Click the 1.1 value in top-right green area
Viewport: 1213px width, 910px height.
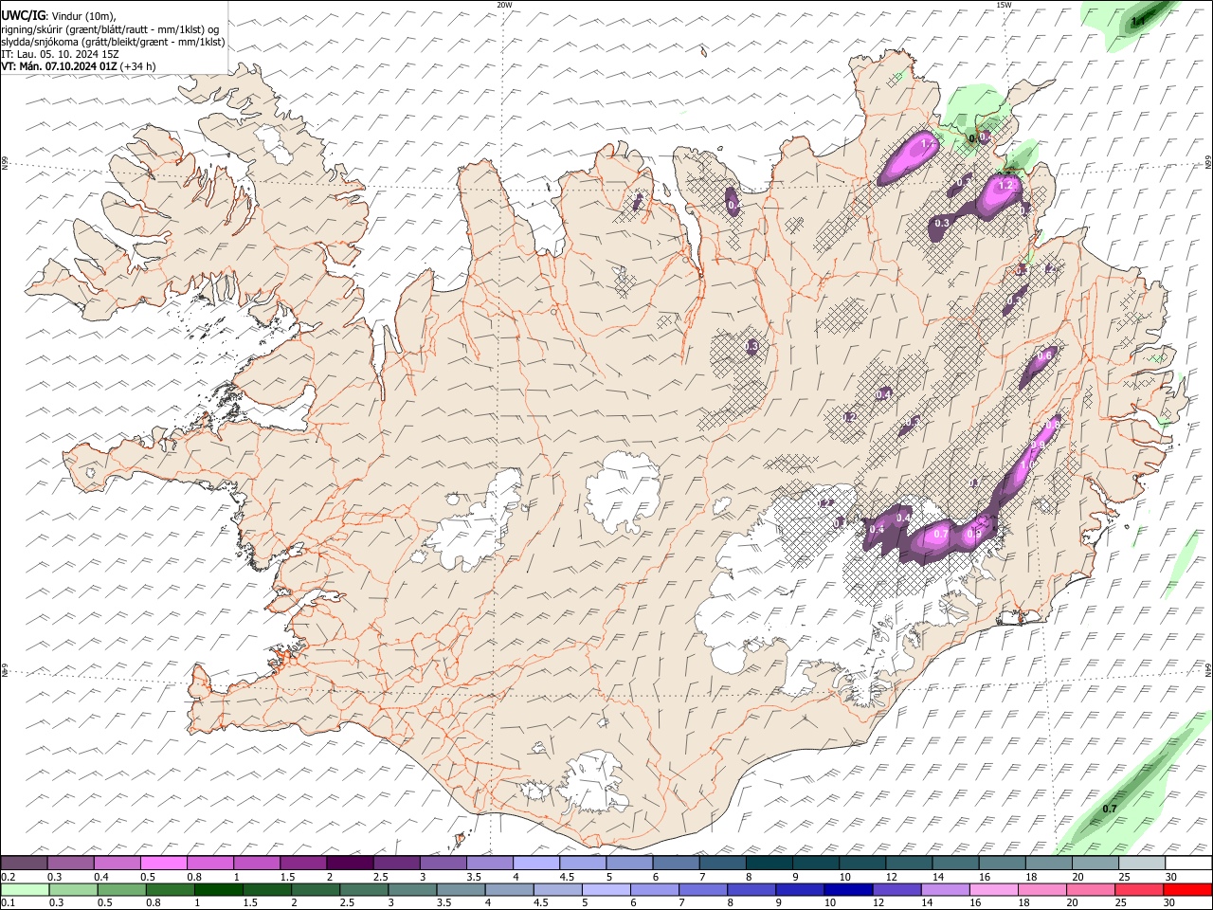(x=1138, y=20)
